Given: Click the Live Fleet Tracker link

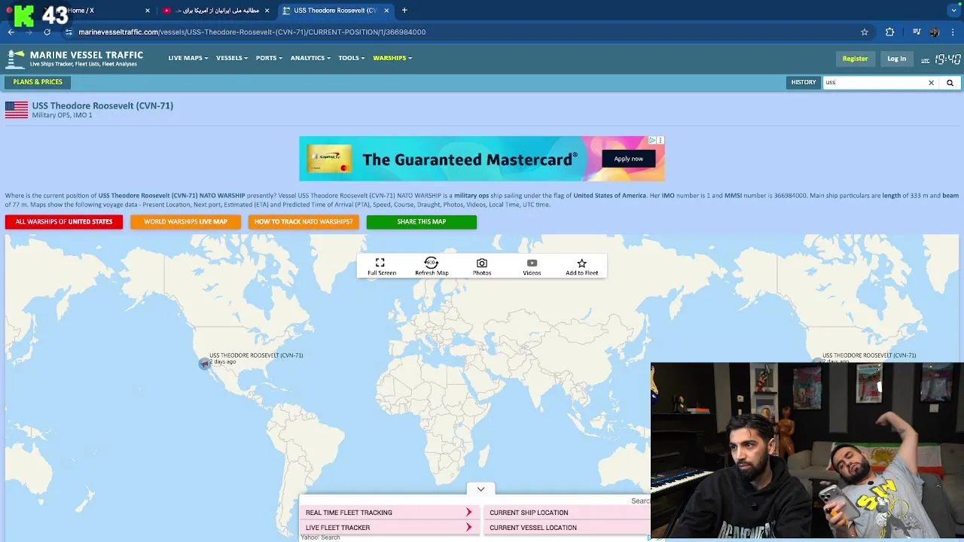Looking at the screenshot, I should point(337,528).
